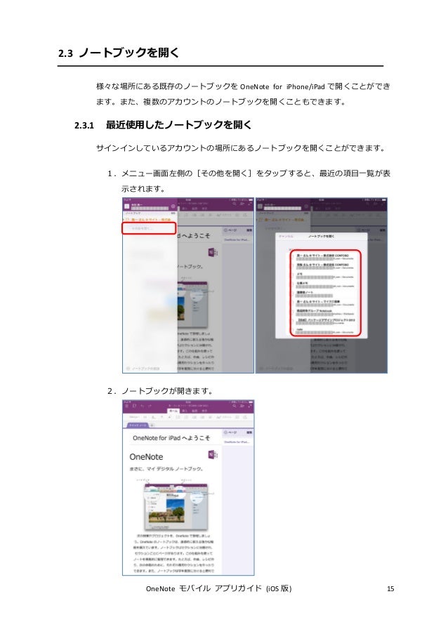
Task: Tap 編集 button in top-left screenshot page panel
Action: [249, 230]
